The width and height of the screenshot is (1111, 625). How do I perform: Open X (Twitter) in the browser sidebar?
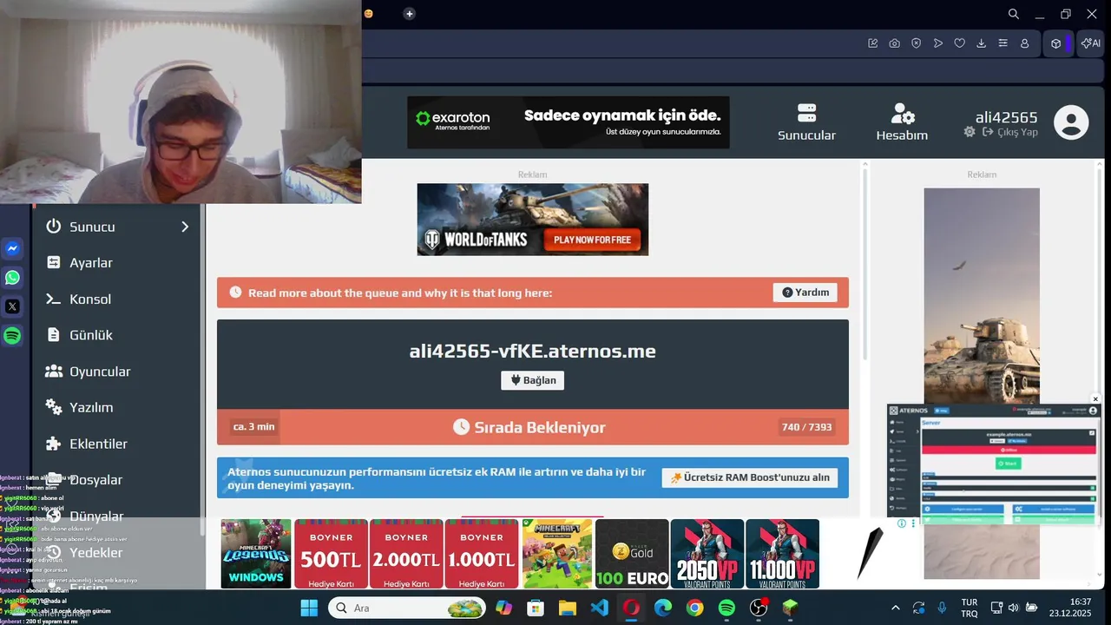click(12, 306)
